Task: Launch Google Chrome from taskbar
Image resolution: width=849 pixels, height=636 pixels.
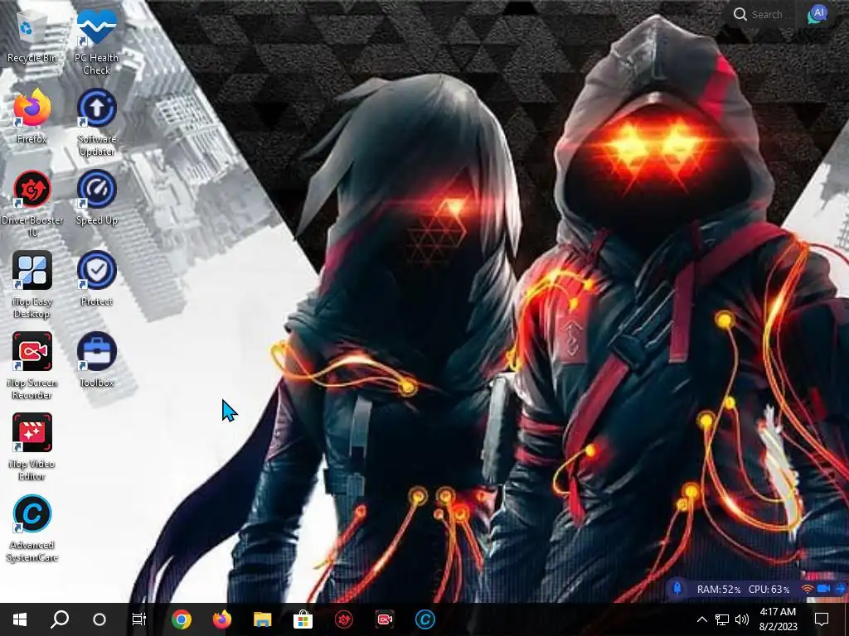Action: (182, 619)
